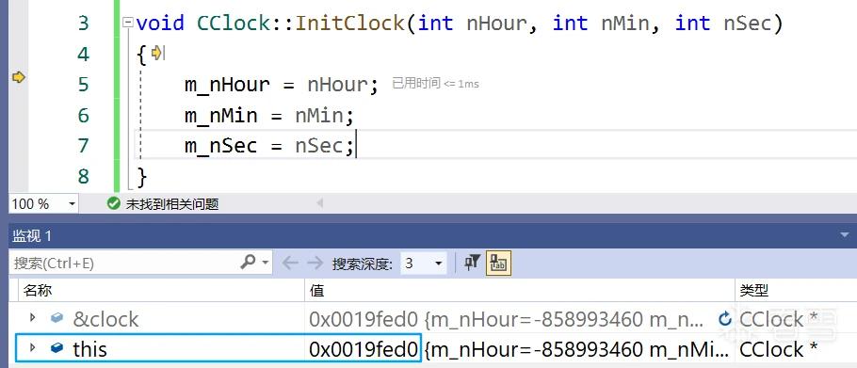Go to previous search result arrow
The image size is (857, 368).
pos(290,264)
